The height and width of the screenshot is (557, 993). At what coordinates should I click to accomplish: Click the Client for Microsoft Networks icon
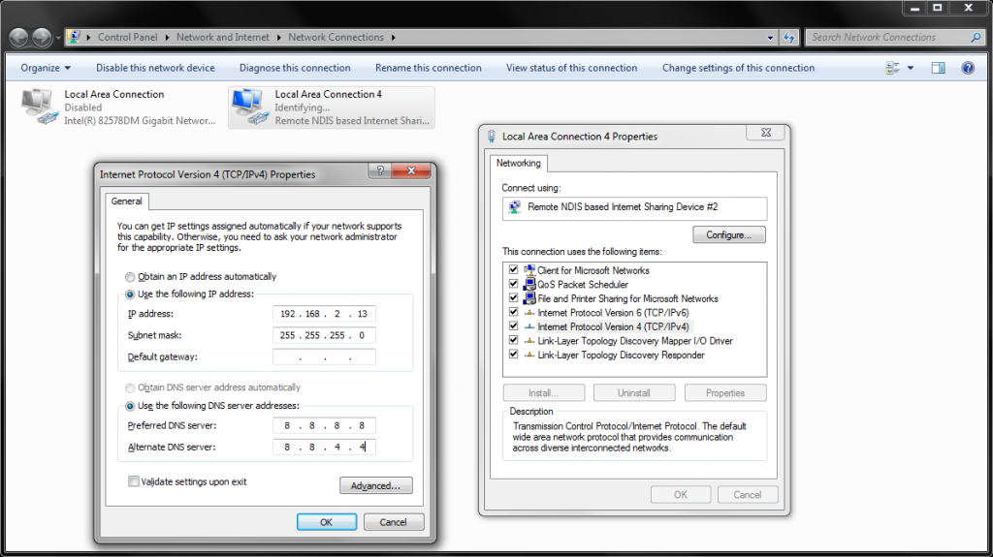point(529,270)
